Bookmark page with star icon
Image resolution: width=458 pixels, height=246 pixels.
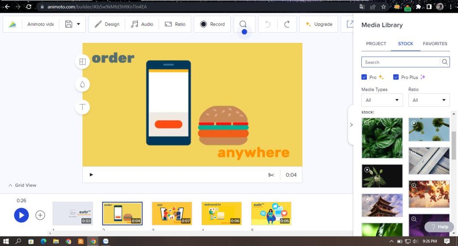pyautogui.click(x=383, y=7)
